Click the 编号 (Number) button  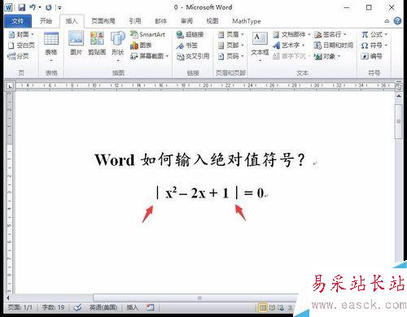click(372, 56)
